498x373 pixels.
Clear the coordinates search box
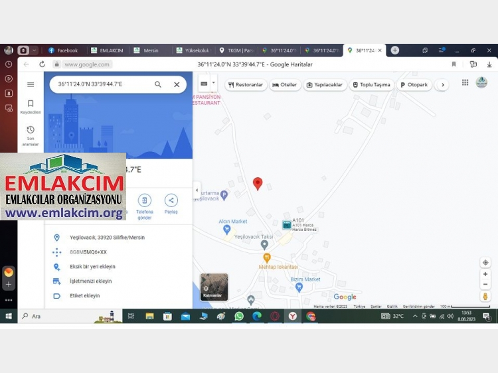click(177, 84)
